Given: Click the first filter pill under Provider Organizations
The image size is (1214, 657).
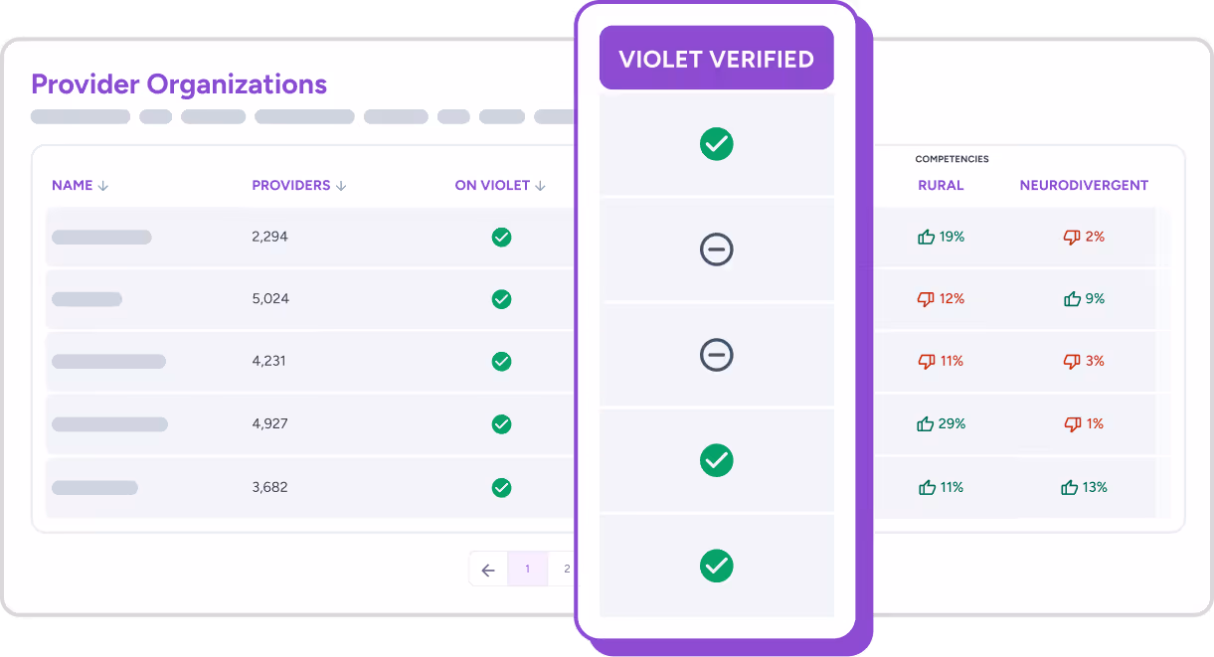Looking at the screenshot, I should pyautogui.click(x=80, y=116).
